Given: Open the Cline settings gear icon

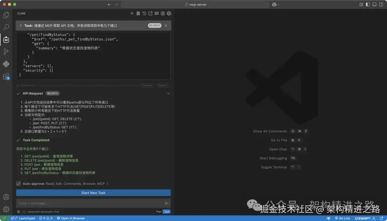Looking at the screenshot, I should click(x=169, y=14).
